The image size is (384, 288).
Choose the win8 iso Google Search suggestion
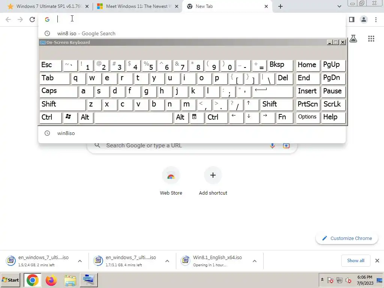pyautogui.click(x=192, y=33)
